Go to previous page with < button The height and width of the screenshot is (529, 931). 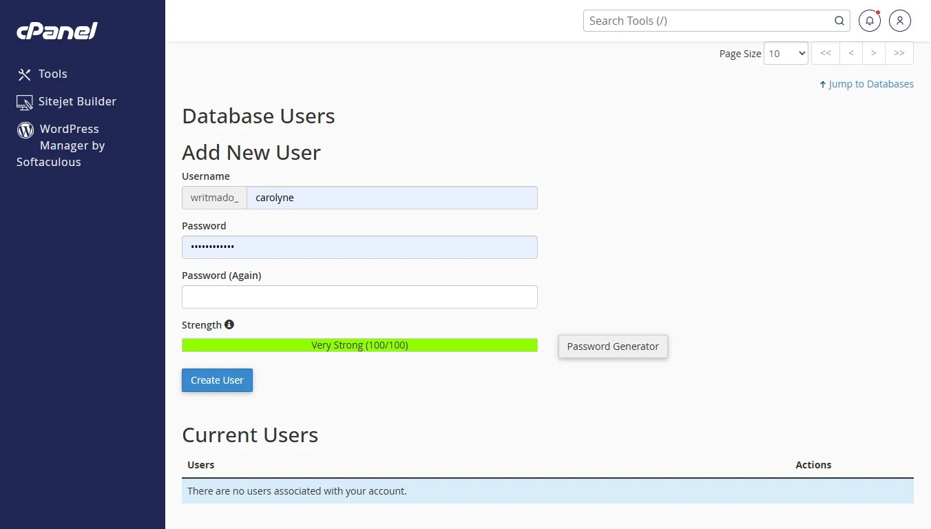pos(851,53)
